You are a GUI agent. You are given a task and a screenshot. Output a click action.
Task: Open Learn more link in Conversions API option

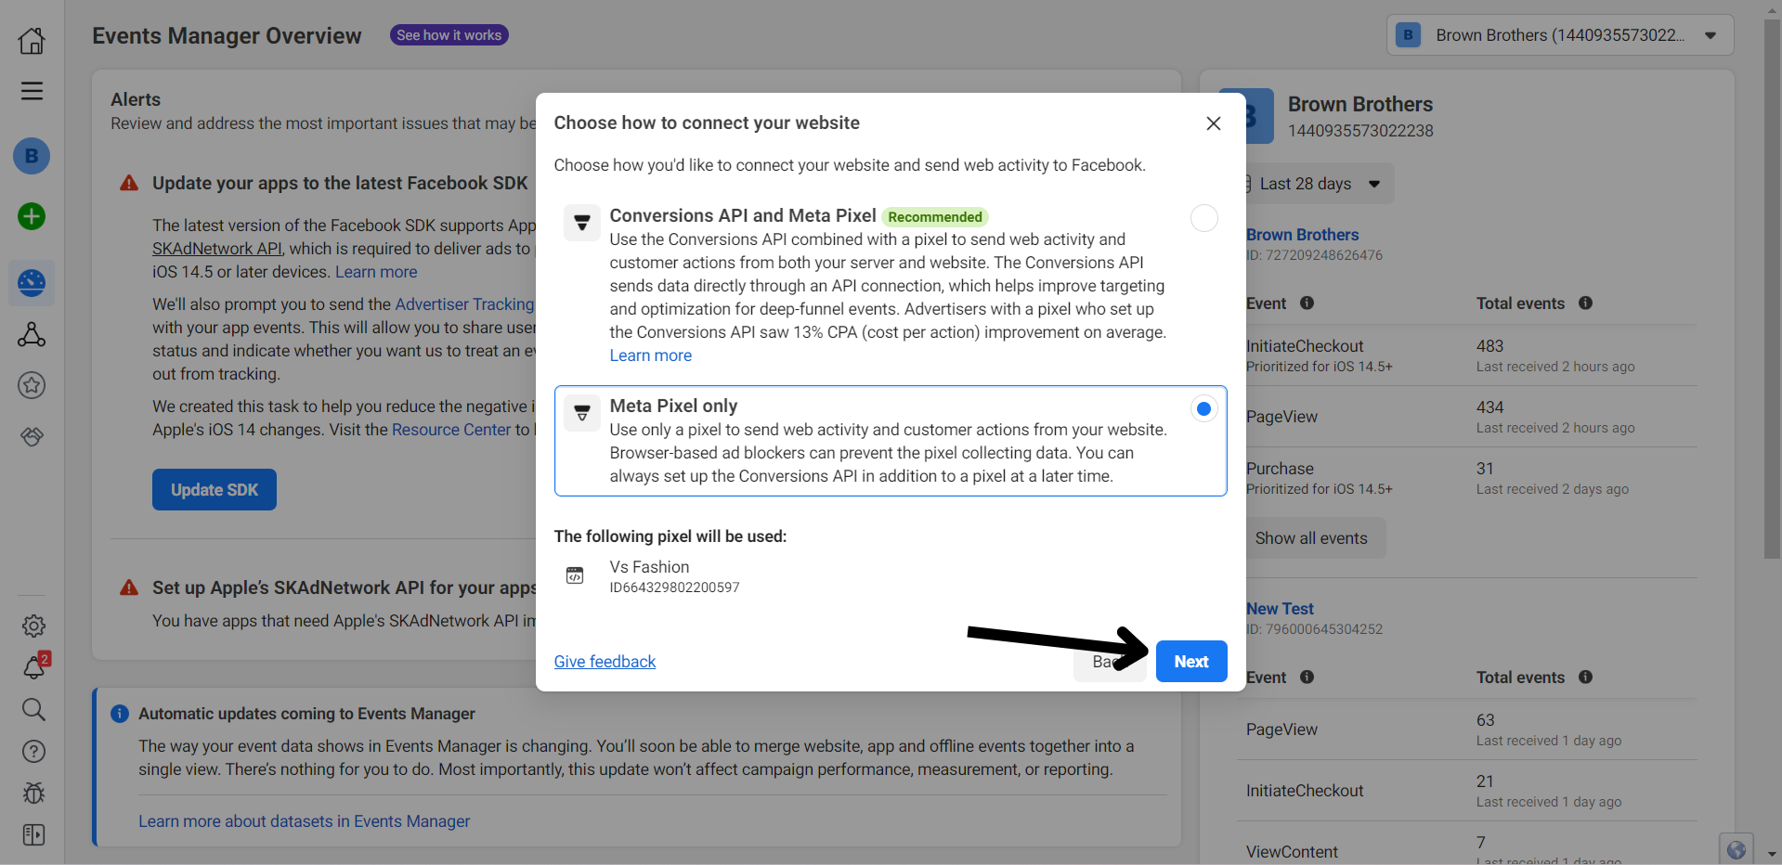tap(650, 355)
